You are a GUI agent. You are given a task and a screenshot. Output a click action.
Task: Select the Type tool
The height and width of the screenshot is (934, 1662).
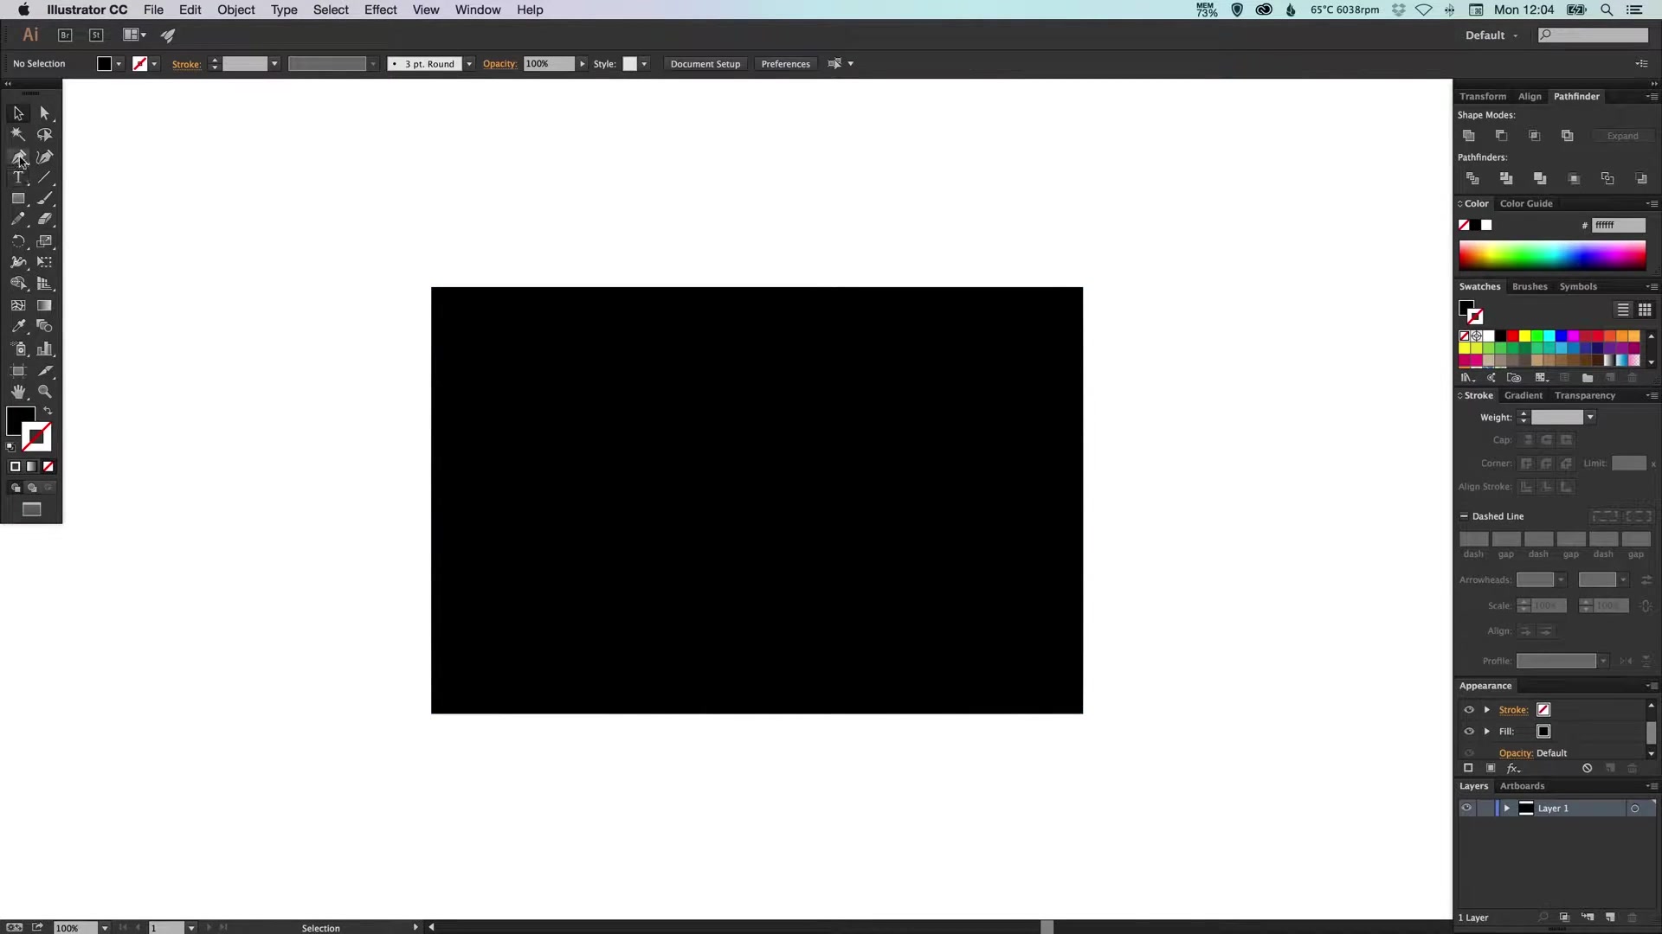17,177
